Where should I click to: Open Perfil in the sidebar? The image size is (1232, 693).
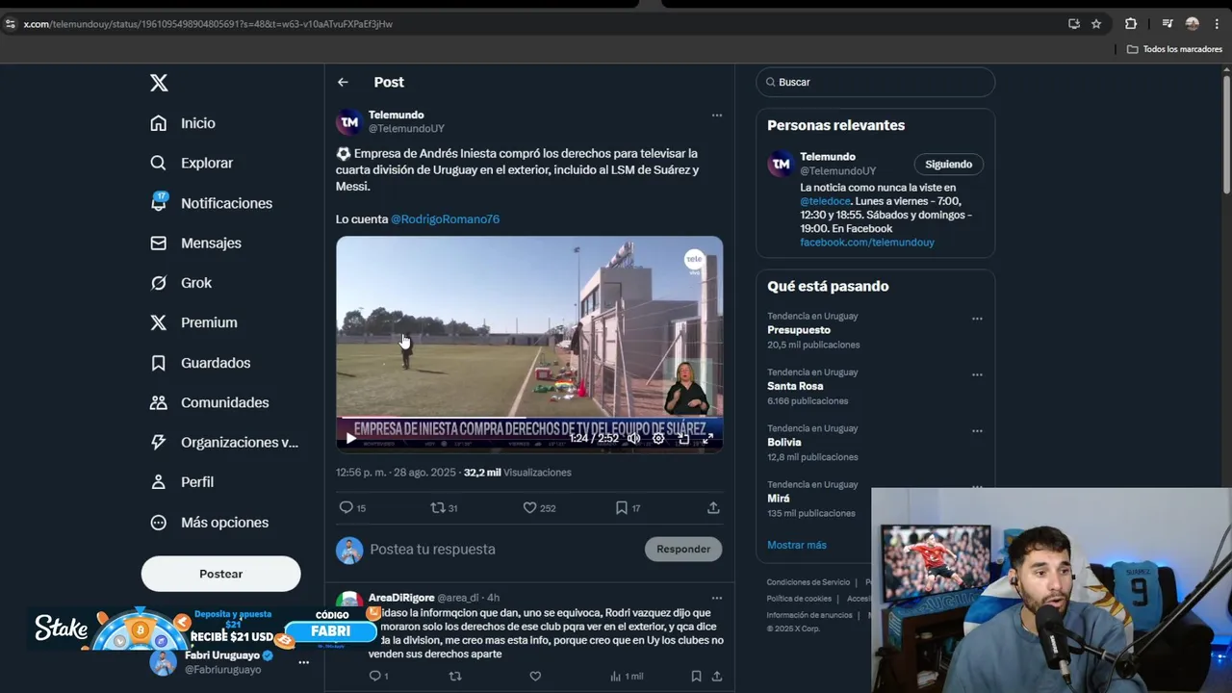pos(182,482)
